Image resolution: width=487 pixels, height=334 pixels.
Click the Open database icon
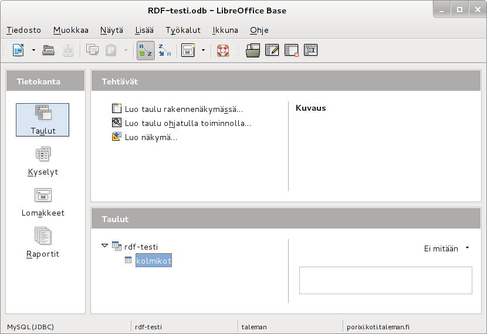(48, 50)
